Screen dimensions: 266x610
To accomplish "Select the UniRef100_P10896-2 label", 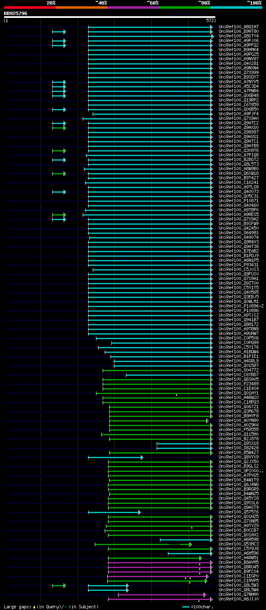I will coord(241,306).
